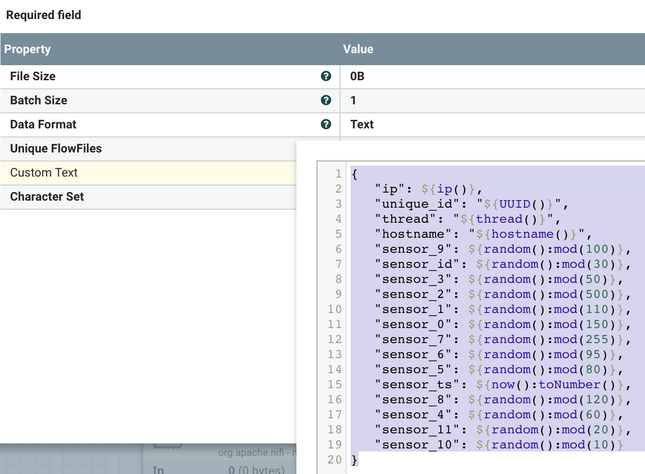This screenshot has width=645, height=474.
Task: Click line number 15 in editor gutter
Action: point(335,385)
